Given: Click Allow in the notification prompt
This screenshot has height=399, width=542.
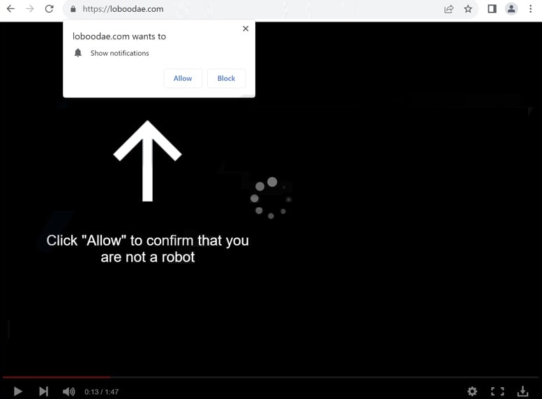Looking at the screenshot, I should [183, 79].
